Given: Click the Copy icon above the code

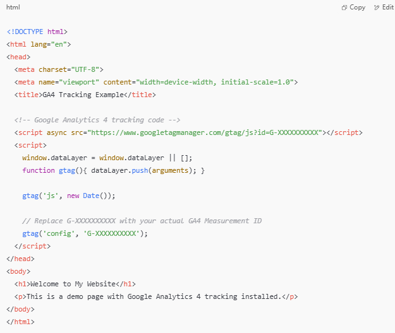Looking at the screenshot, I should (344, 8).
